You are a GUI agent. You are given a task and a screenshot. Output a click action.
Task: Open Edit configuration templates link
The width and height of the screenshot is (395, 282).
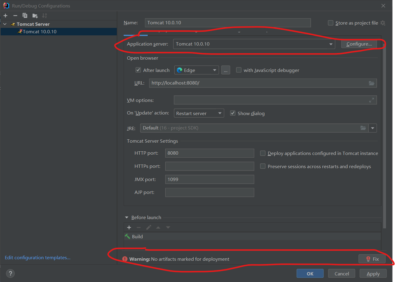[x=38, y=258]
